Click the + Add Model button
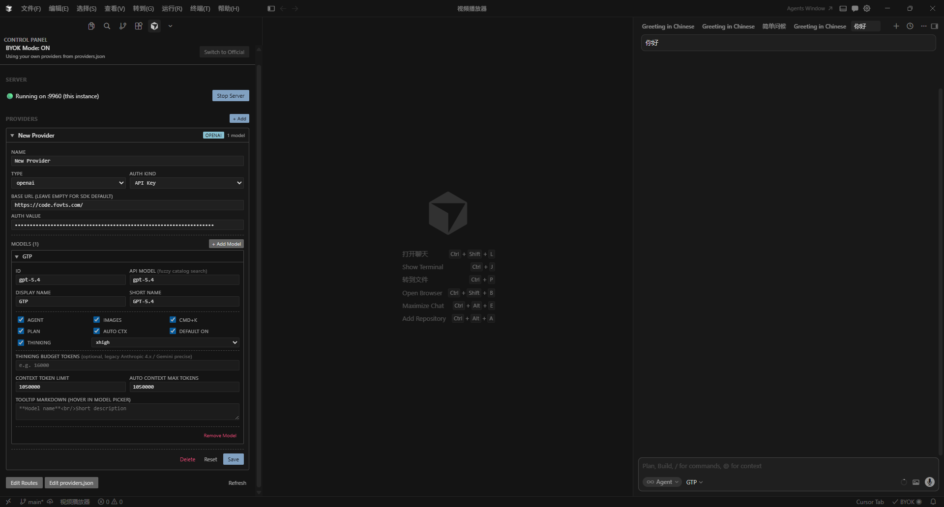 pyautogui.click(x=226, y=244)
